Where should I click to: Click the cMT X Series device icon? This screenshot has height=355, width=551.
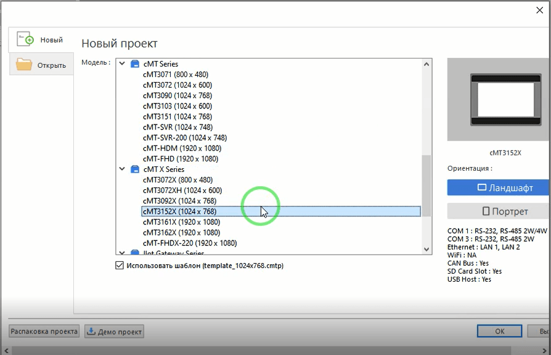pos(135,169)
